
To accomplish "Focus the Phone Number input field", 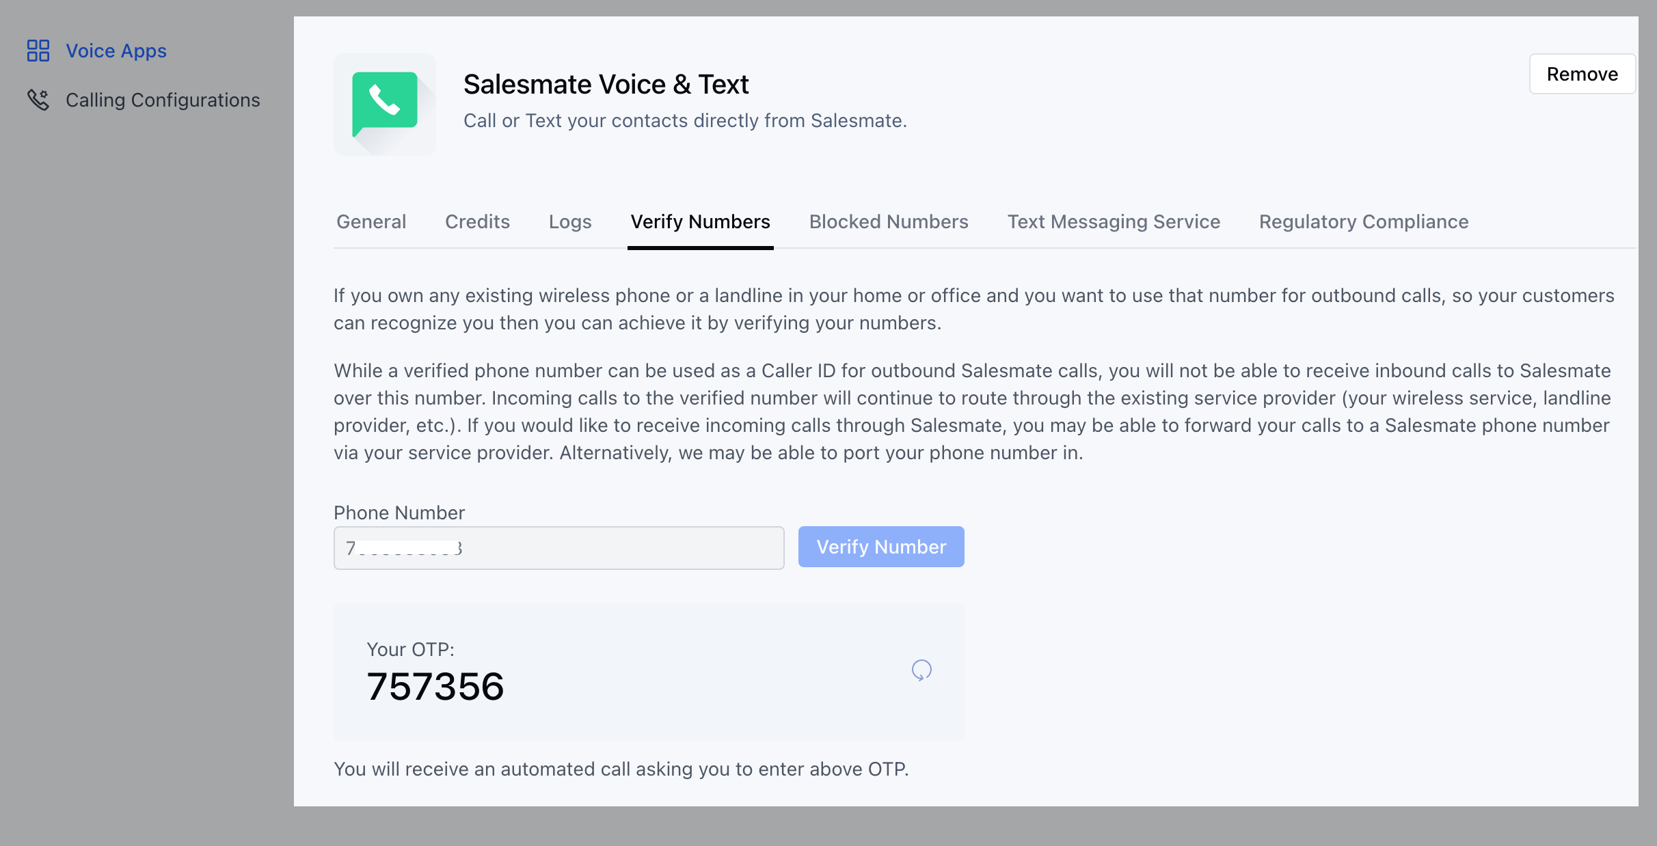I will [559, 548].
